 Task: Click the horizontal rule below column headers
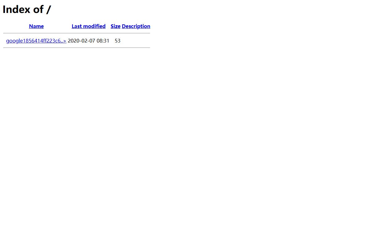pos(77,33)
